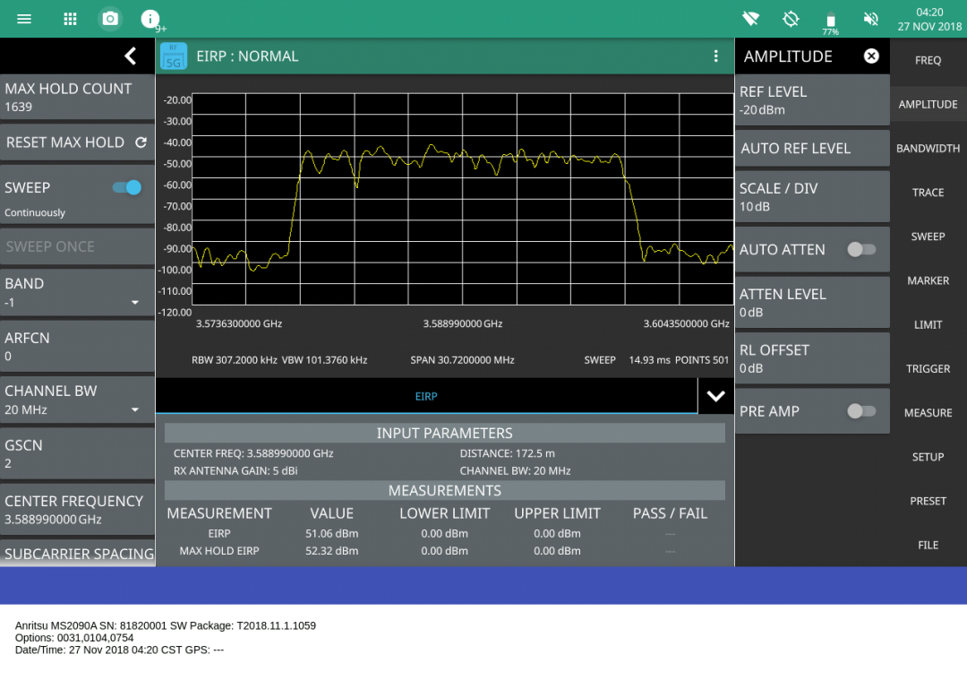Click MAX HOLD EIRP value 52.32 dBm
The image size is (967, 680).
[332, 550]
